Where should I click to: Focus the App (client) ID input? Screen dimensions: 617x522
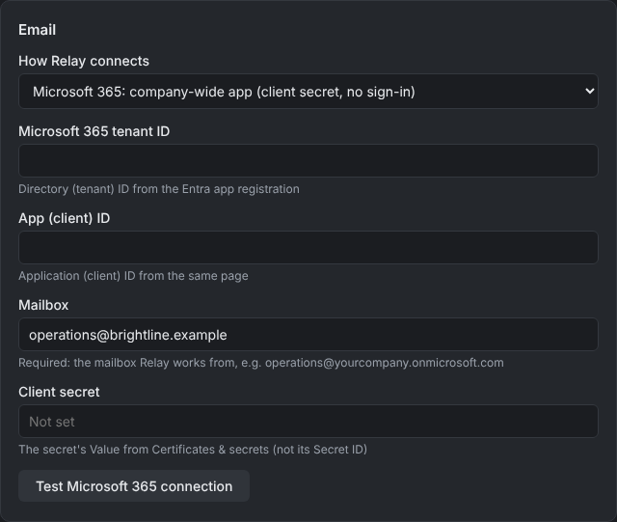click(308, 247)
